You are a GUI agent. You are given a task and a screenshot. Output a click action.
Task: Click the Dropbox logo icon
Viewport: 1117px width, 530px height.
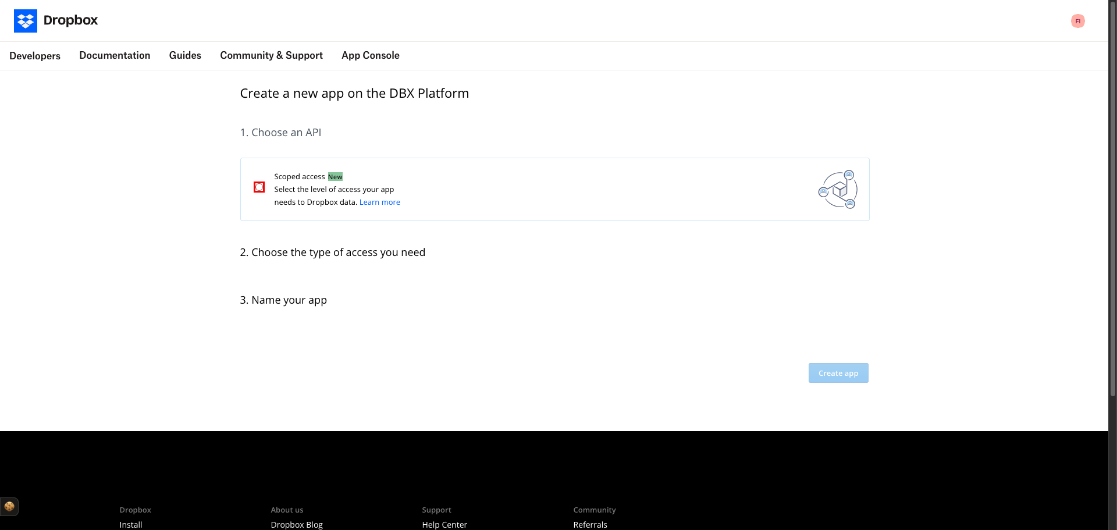tap(26, 21)
